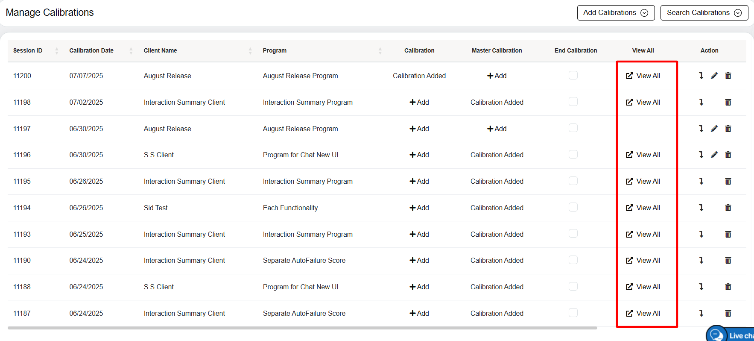Click the download arrow icon for session 11197
Image resolution: width=754 pixels, height=341 pixels.
(x=701, y=129)
